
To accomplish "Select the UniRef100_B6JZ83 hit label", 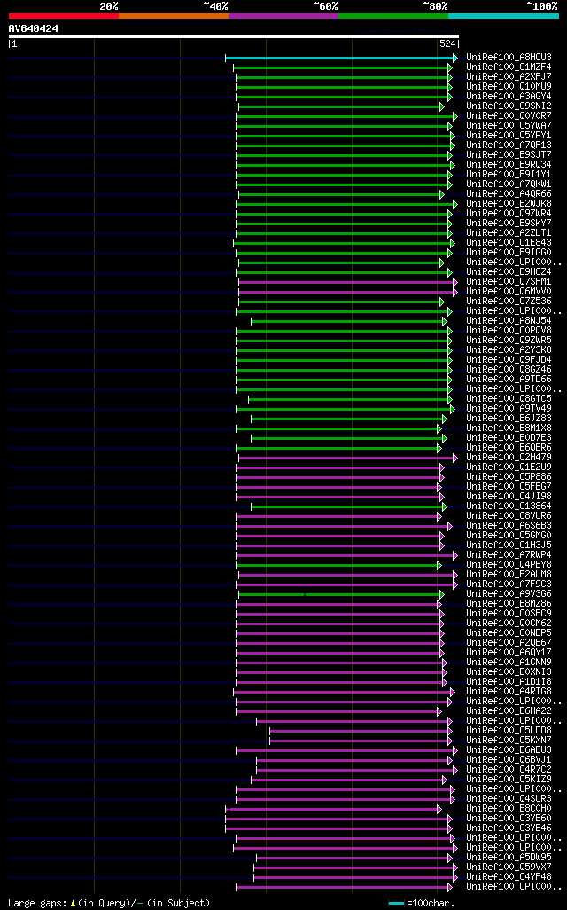I will pos(509,419).
